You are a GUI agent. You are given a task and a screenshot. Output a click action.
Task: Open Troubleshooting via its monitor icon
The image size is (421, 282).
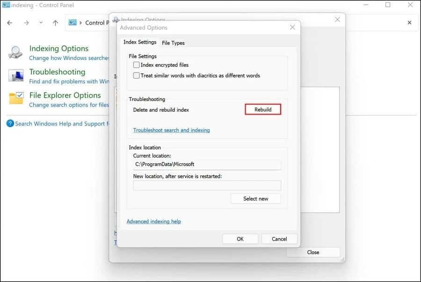tap(15, 75)
